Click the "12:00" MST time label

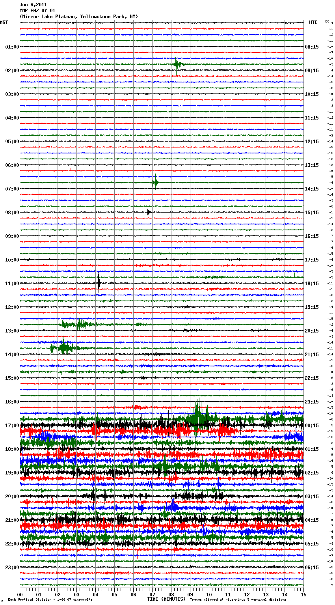click(12, 307)
